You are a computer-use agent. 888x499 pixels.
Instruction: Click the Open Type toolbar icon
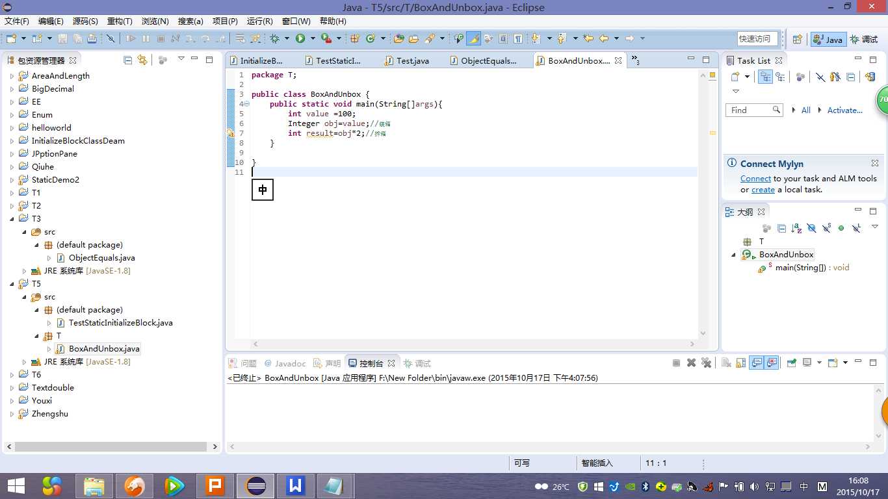tap(398, 38)
